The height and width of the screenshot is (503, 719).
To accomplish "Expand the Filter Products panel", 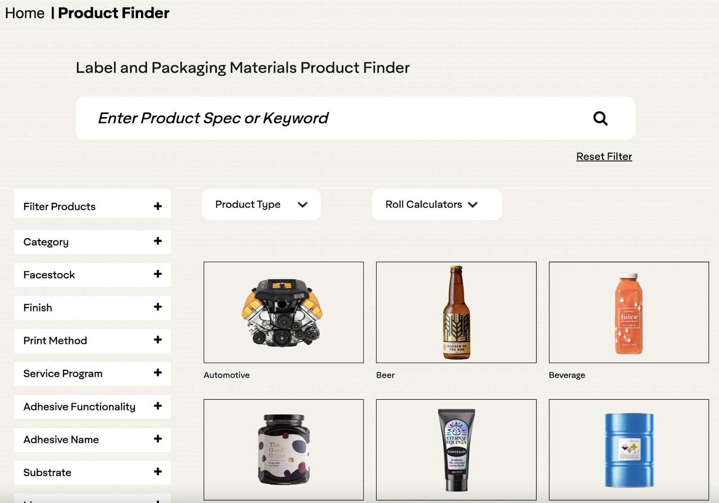I will pyautogui.click(x=157, y=206).
